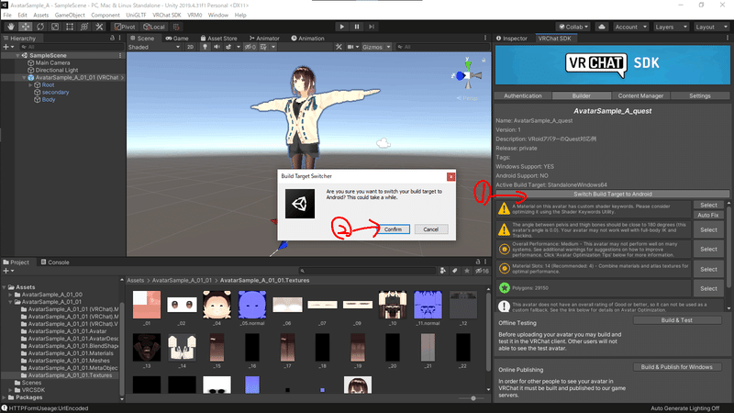734x413 pixels.
Task: Open the Account dropdown
Action: (x=630, y=27)
